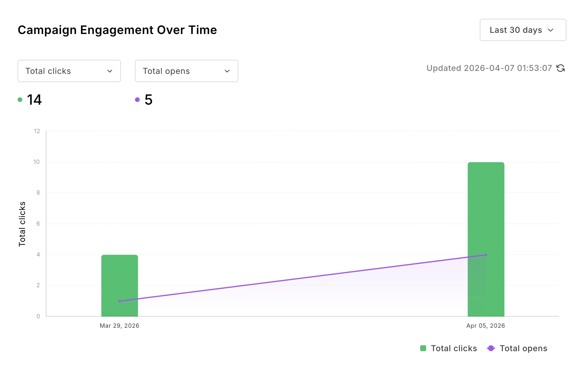
Task: Click the Total opens data point on Mar 29
Action: [x=119, y=301]
